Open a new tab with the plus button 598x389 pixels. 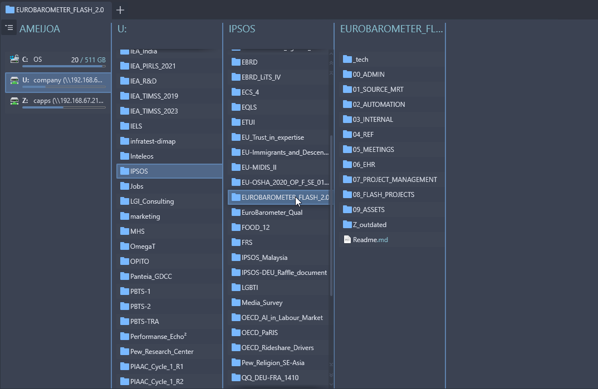coord(120,10)
